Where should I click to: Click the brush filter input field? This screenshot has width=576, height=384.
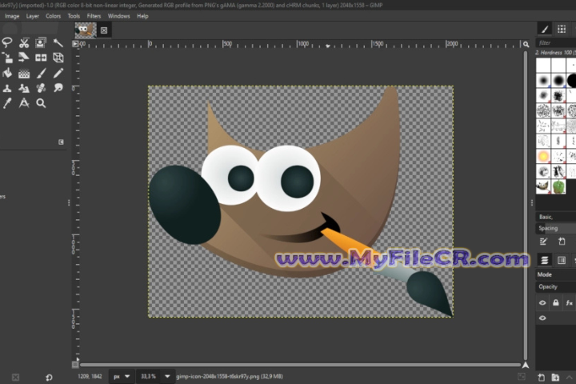coord(556,43)
